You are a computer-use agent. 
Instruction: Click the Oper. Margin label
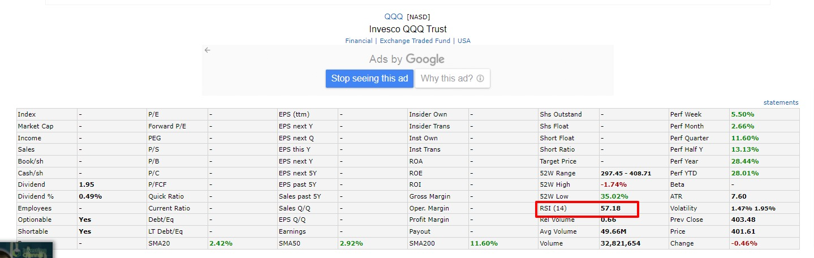(x=429, y=208)
